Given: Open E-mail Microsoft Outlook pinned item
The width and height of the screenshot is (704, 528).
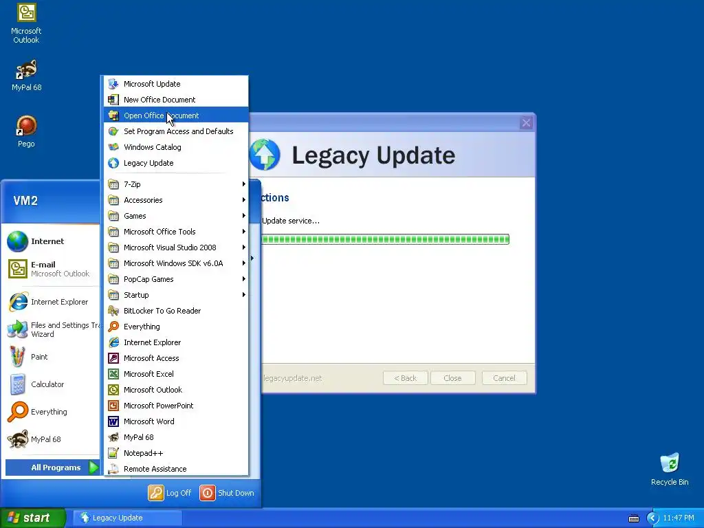Looking at the screenshot, I should (52, 269).
